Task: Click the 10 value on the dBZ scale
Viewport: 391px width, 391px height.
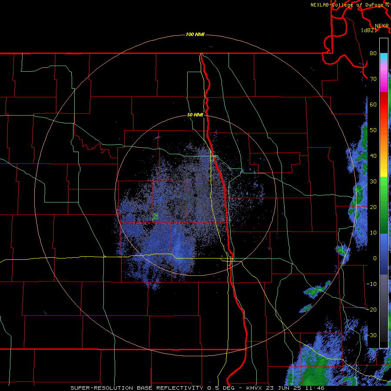Action: (x=373, y=233)
